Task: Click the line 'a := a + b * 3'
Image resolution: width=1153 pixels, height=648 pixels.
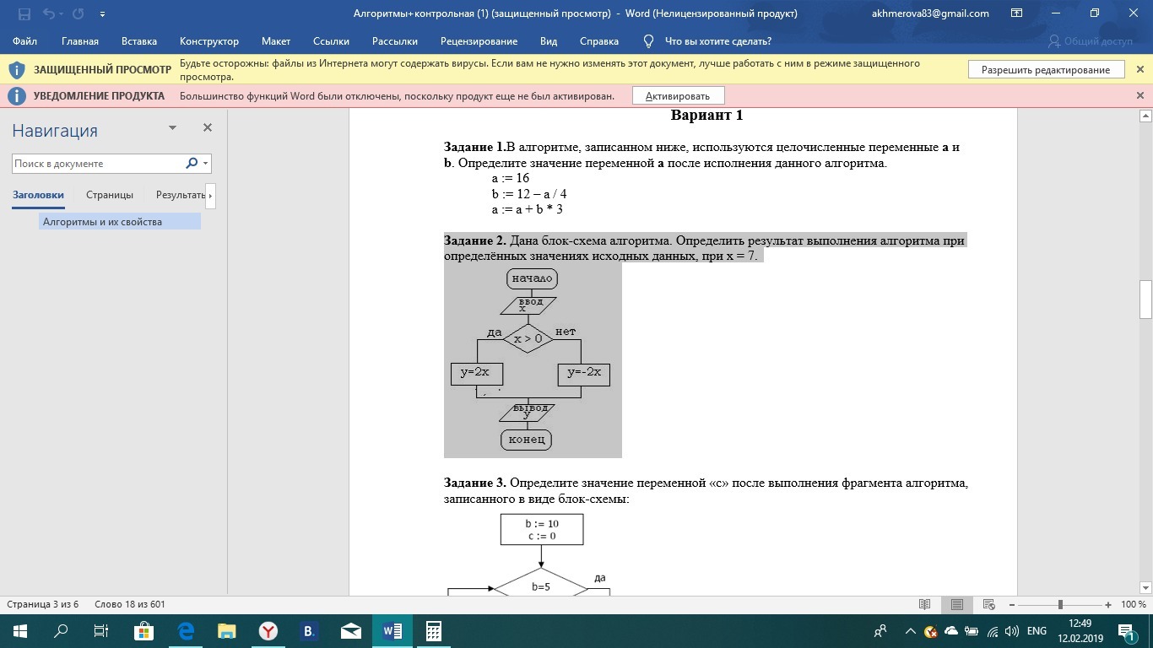Action: [x=527, y=209]
